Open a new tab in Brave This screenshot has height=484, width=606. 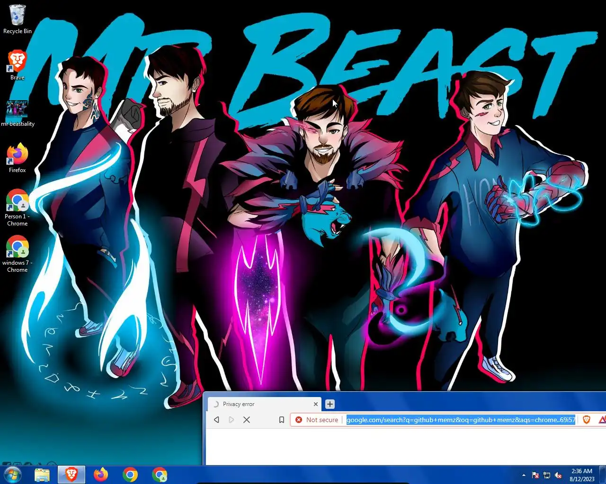click(330, 404)
